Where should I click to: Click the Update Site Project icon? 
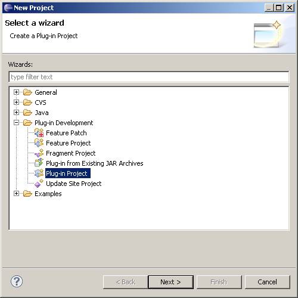[x=39, y=184]
